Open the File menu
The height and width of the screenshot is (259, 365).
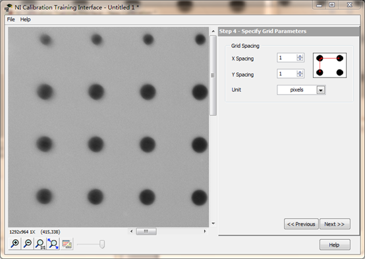click(x=11, y=20)
